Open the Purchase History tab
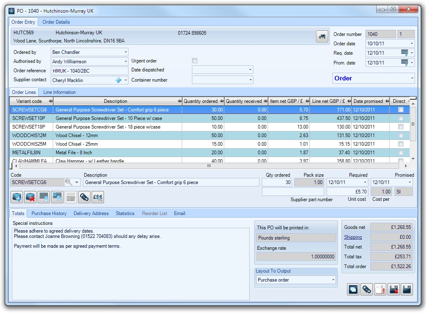Image resolution: width=426 pixels, height=313 pixels. [x=49, y=213]
